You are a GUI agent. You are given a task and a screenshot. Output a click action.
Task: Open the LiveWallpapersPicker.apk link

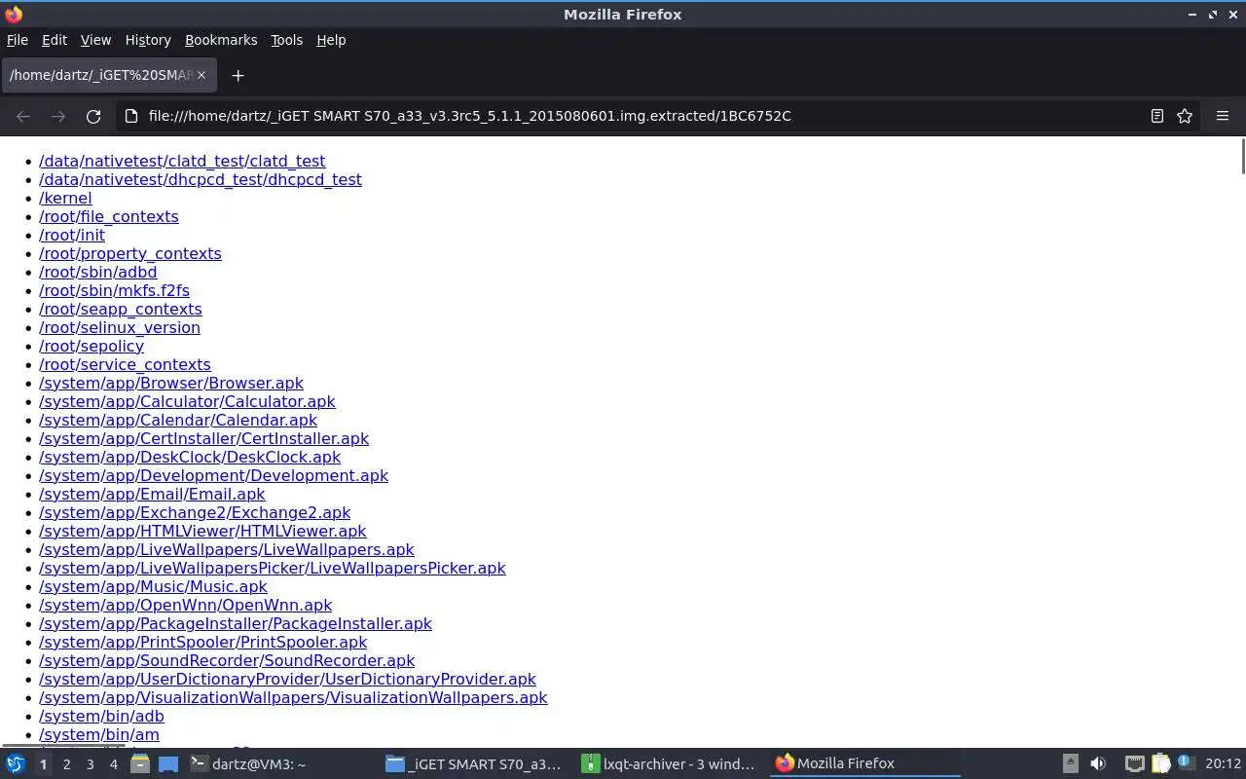(273, 568)
